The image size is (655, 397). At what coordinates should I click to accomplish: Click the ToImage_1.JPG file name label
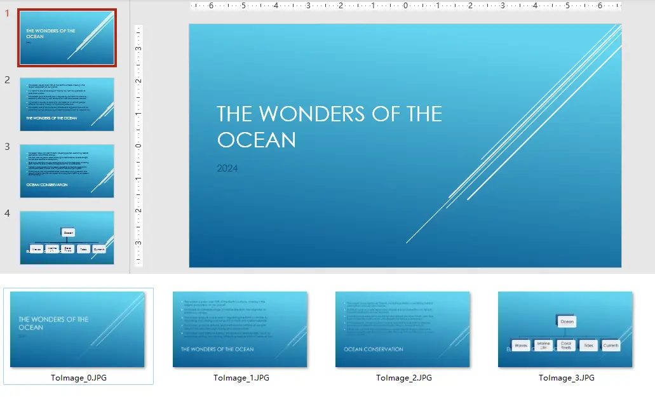pos(241,378)
